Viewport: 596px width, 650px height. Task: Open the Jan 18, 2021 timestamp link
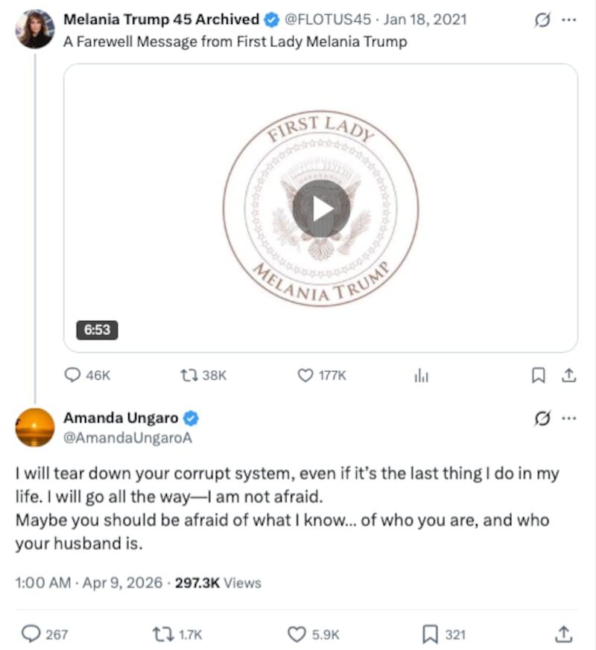(425, 20)
